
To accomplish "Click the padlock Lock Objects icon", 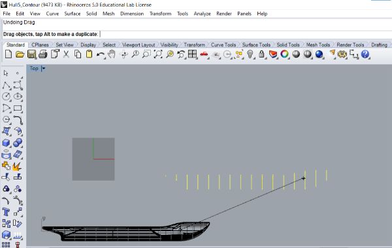I will tap(261, 54).
